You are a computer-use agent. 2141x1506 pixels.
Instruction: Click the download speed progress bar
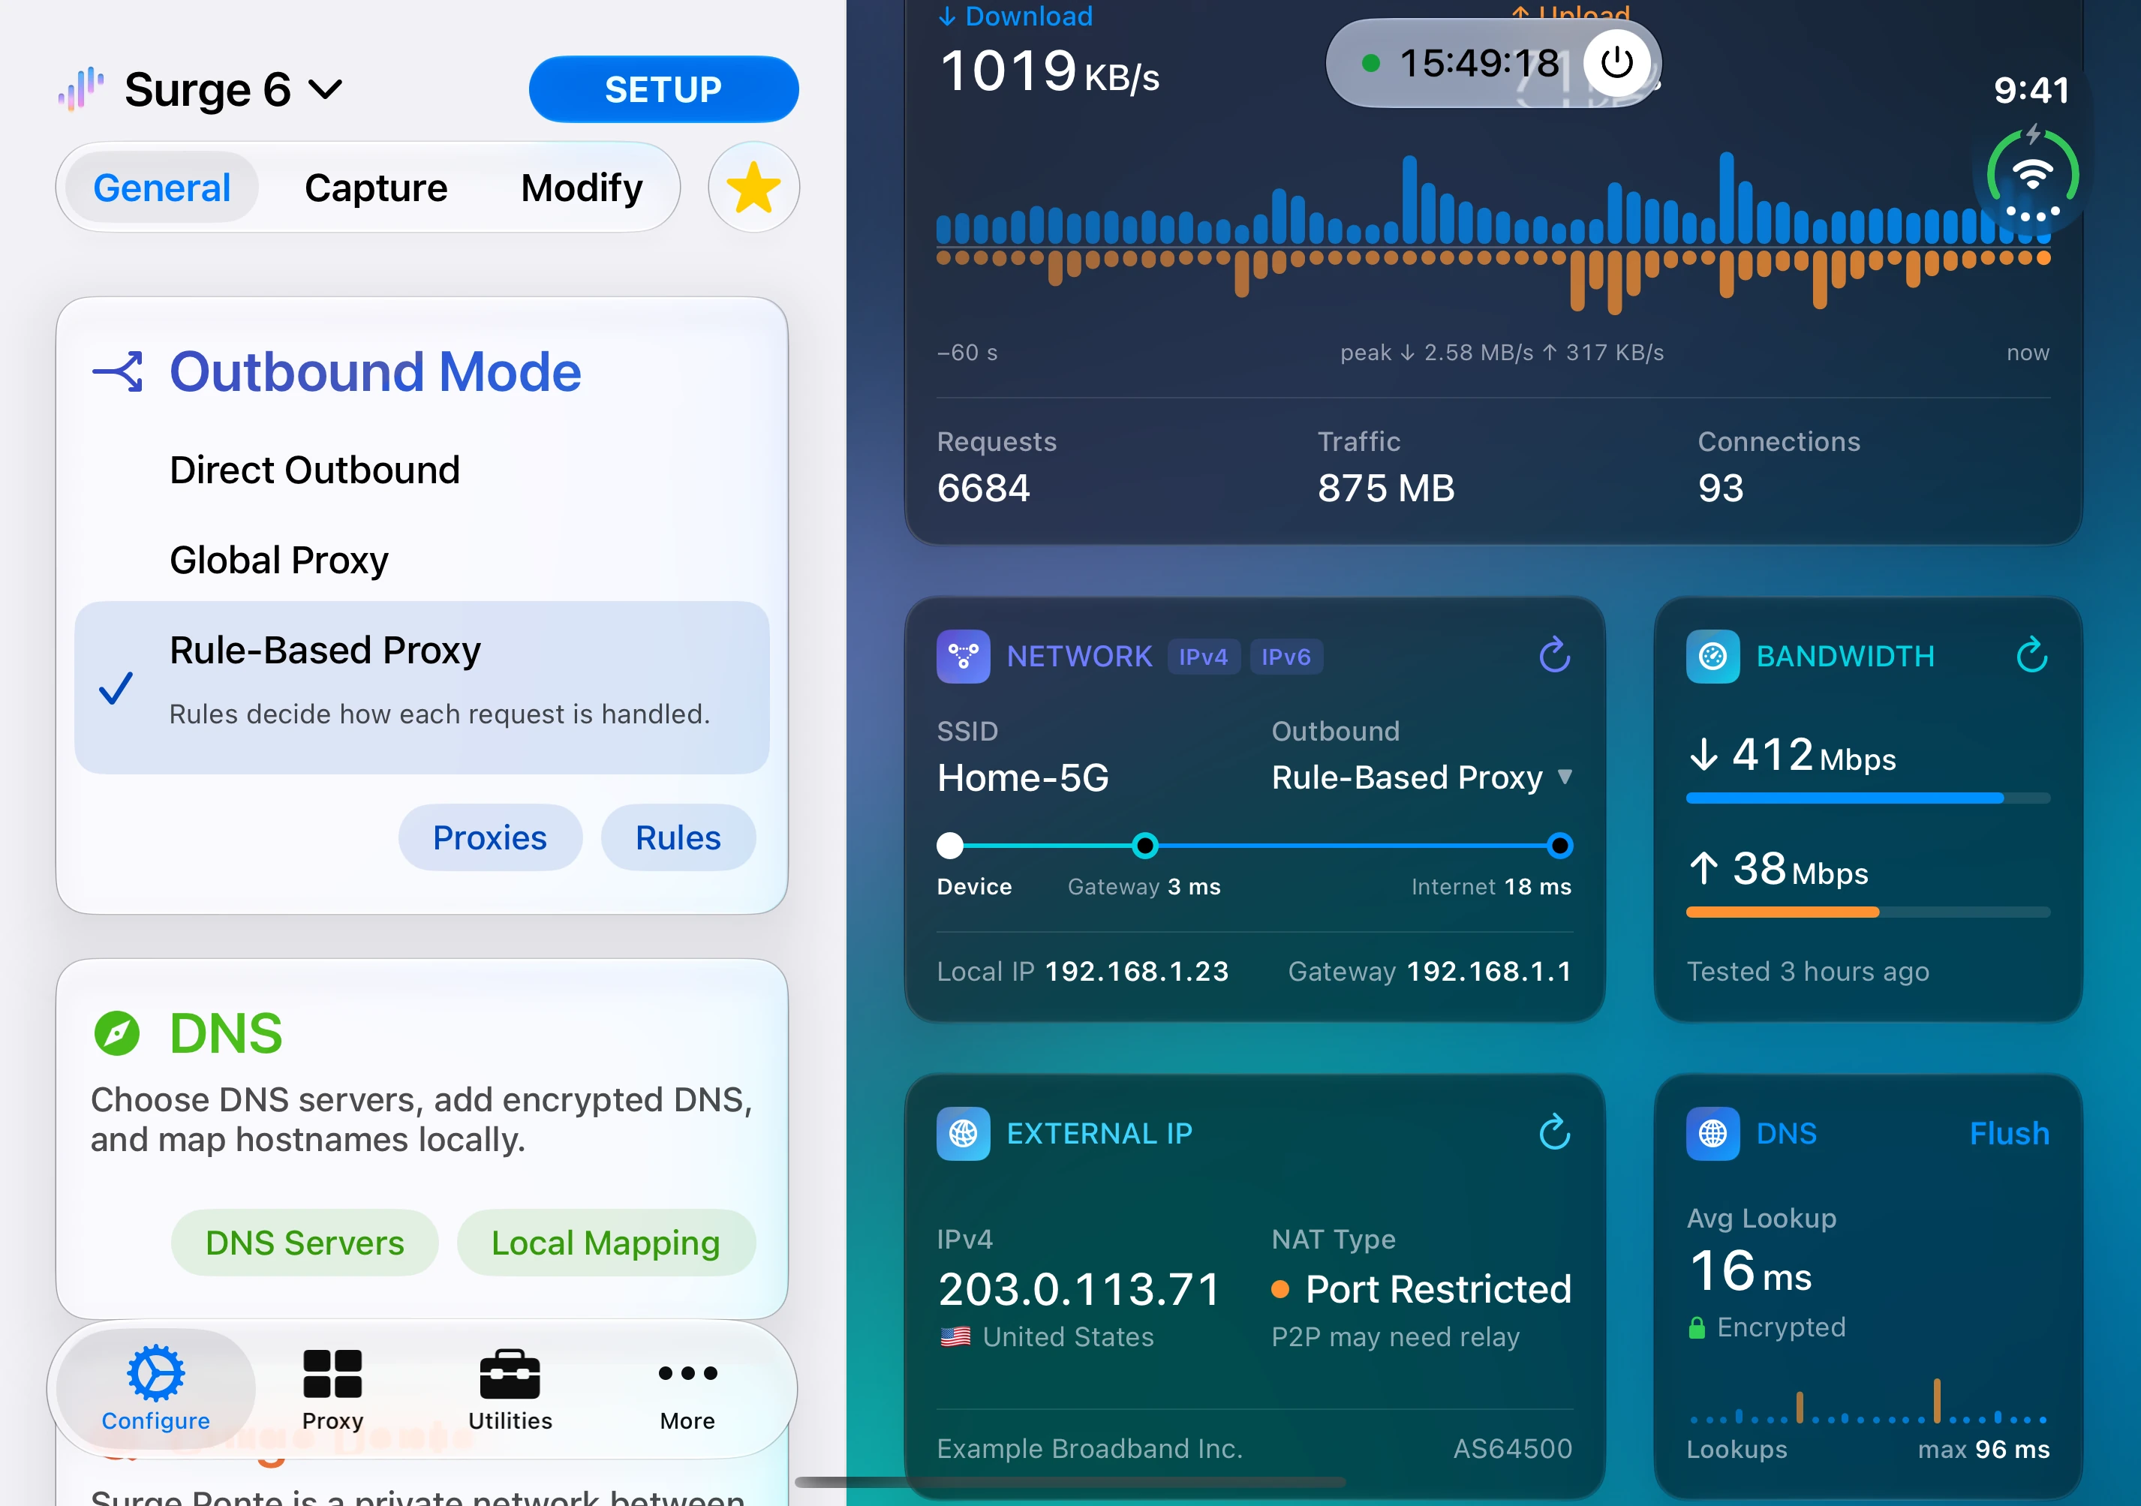pos(1868,798)
